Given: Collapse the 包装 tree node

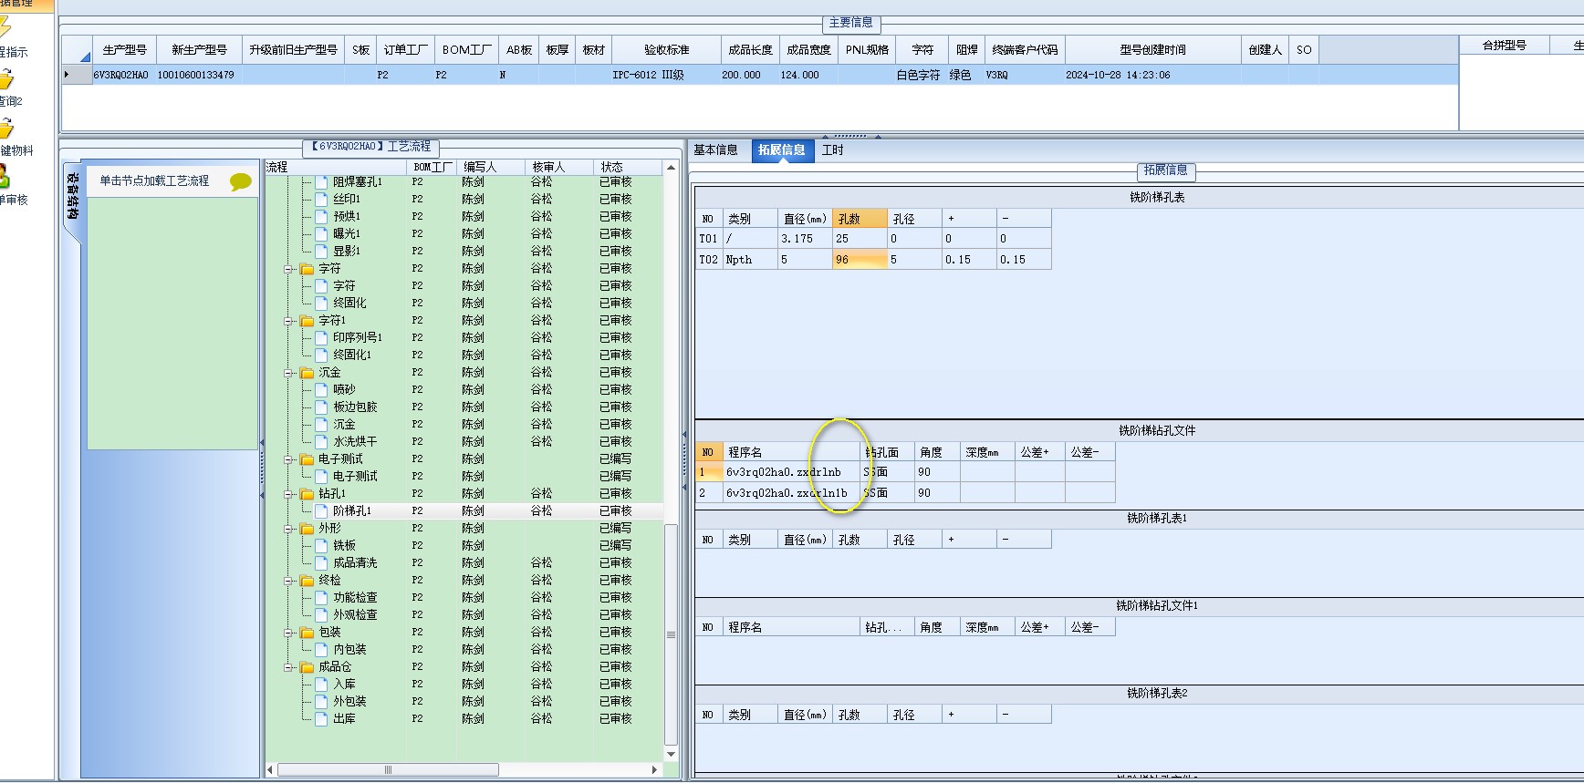Looking at the screenshot, I should (x=288, y=633).
